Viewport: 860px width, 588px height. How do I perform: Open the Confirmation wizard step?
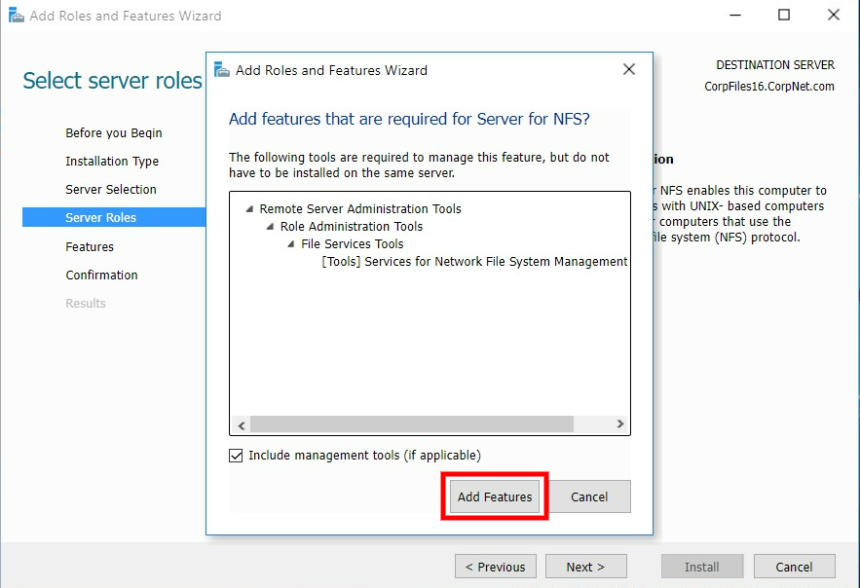[x=101, y=275]
